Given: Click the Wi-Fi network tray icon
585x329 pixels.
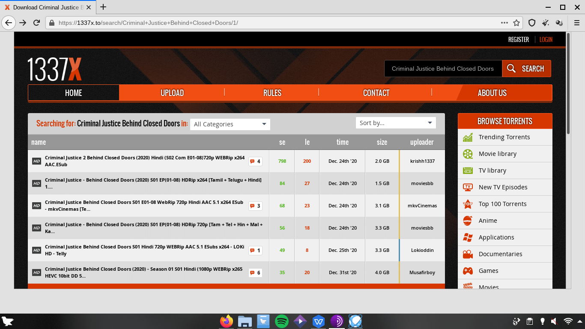Looking at the screenshot, I should point(568,321).
